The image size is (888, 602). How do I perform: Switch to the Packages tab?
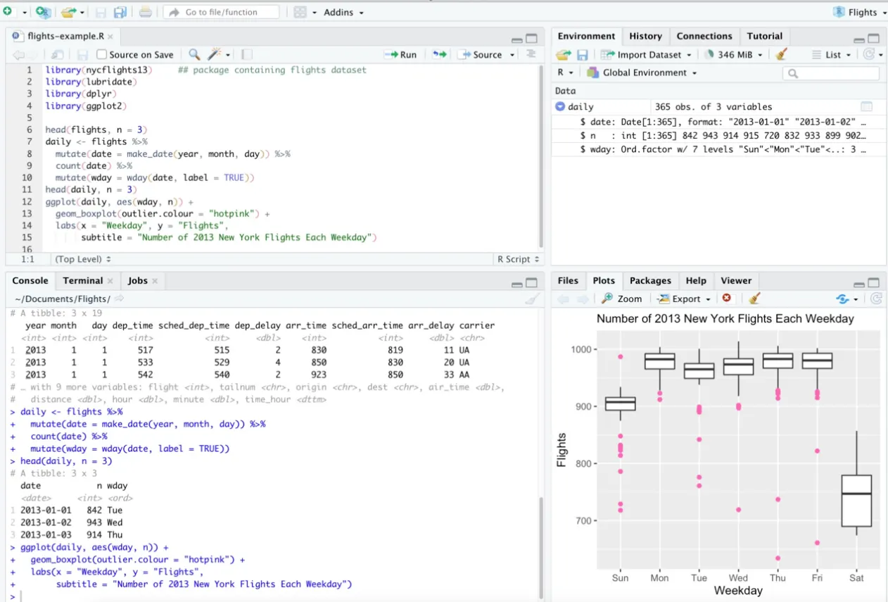(x=649, y=280)
